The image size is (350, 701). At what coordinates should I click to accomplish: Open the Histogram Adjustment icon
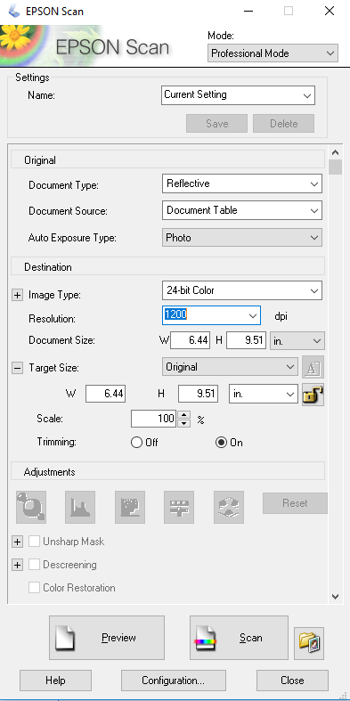[x=80, y=508]
